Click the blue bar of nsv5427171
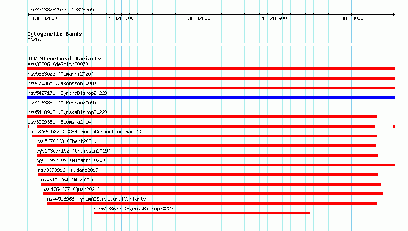This screenshot has height=231, width=408. coord(211,98)
